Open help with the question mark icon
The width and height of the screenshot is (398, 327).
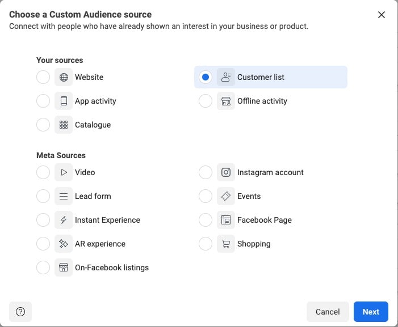pos(20,312)
